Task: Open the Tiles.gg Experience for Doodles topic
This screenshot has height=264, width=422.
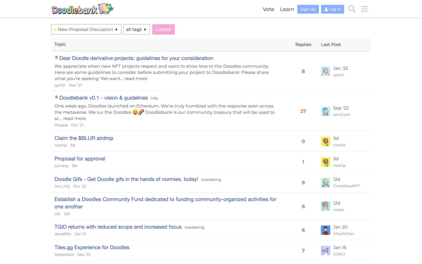Action: click(x=92, y=247)
